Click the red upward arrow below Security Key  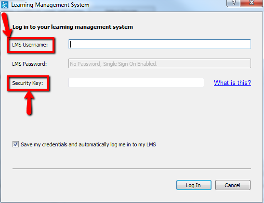click(29, 103)
